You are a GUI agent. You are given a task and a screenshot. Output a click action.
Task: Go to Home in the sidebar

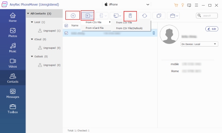(13, 17)
